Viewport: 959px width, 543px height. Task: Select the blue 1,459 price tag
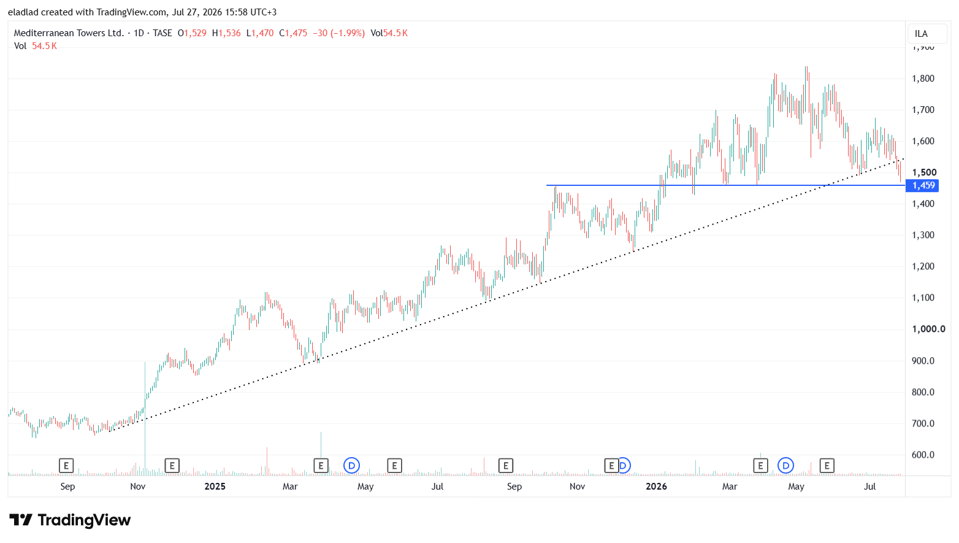coord(922,185)
